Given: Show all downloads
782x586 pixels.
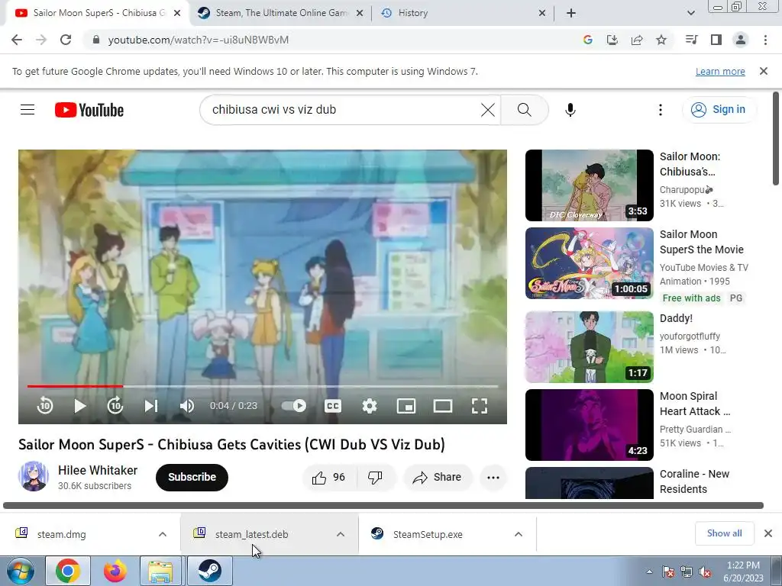Looking at the screenshot, I should [724, 533].
